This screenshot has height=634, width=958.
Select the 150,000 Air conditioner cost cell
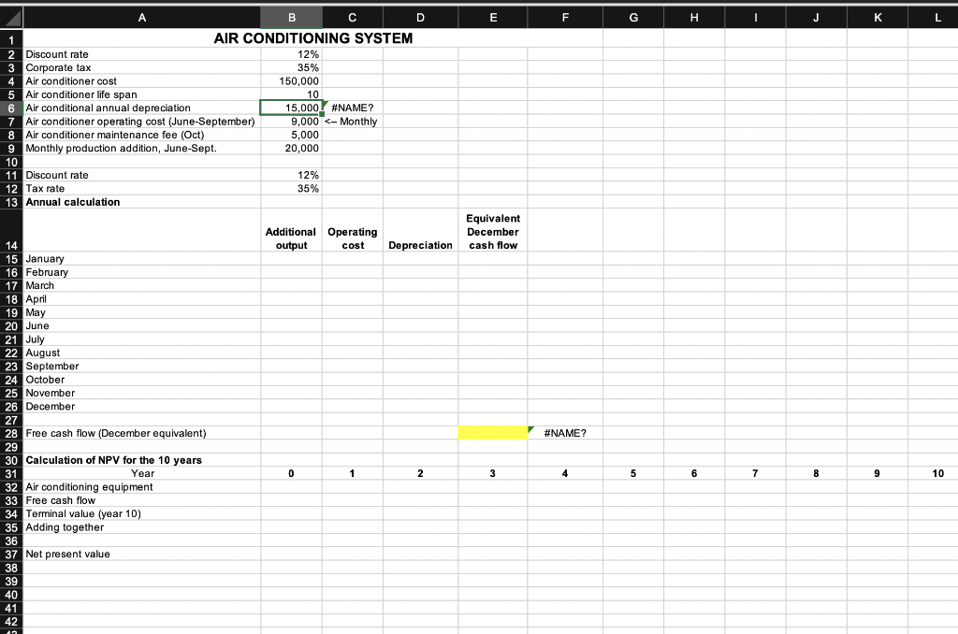click(x=298, y=81)
